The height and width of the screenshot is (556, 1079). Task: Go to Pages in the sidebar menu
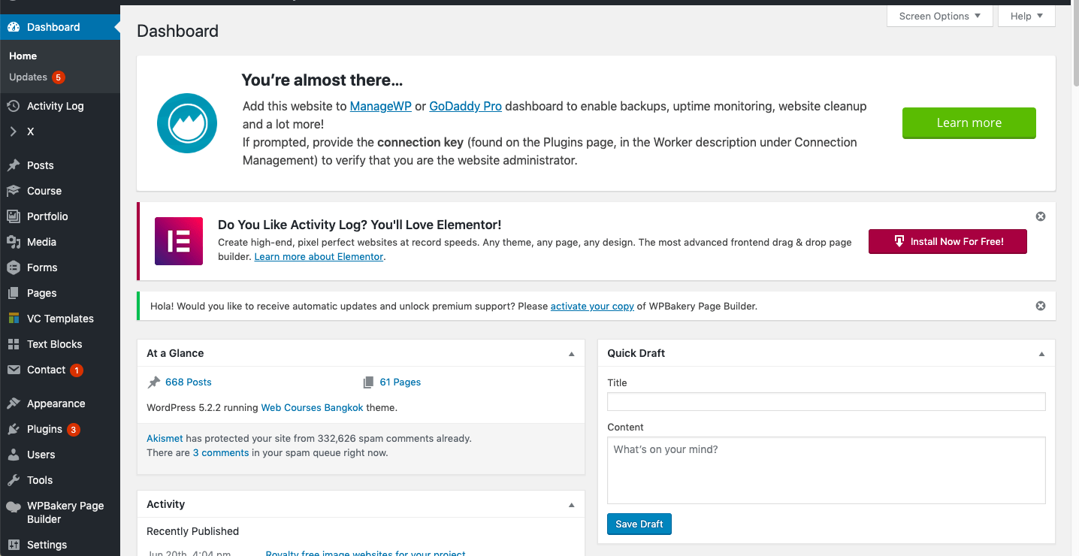pyautogui.click(x=41, y=293)
